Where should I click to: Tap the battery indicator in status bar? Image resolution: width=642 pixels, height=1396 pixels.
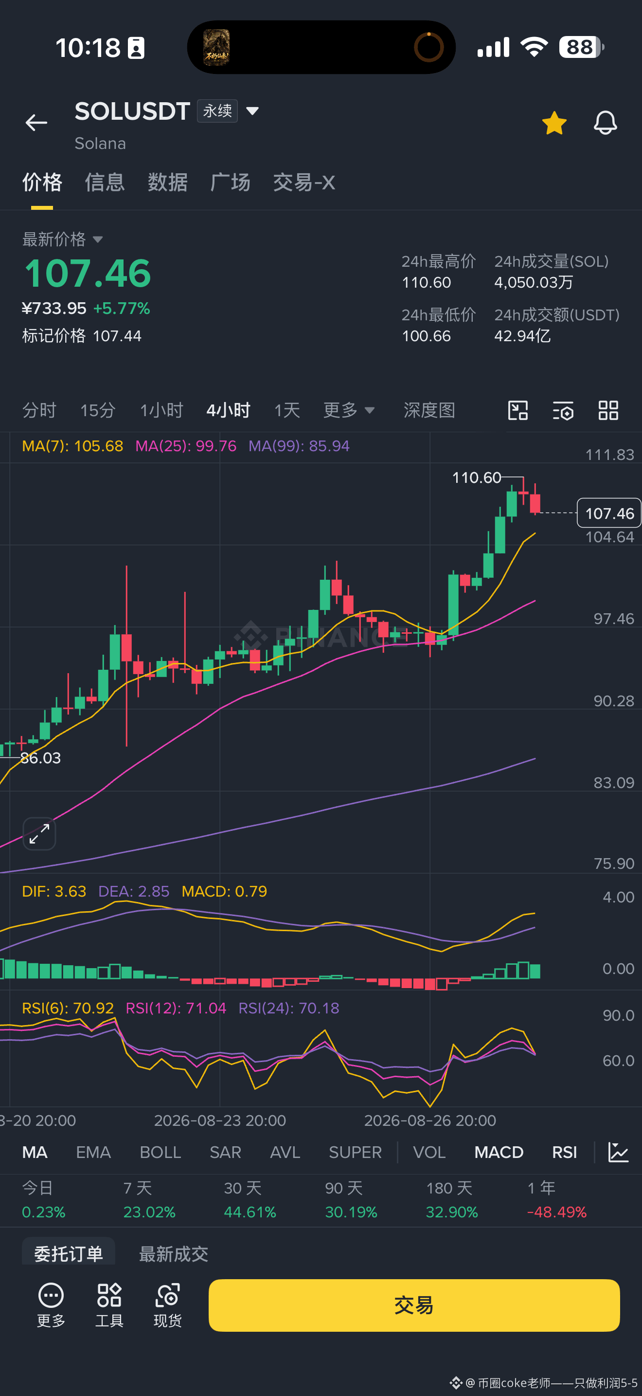pos(581,47)
